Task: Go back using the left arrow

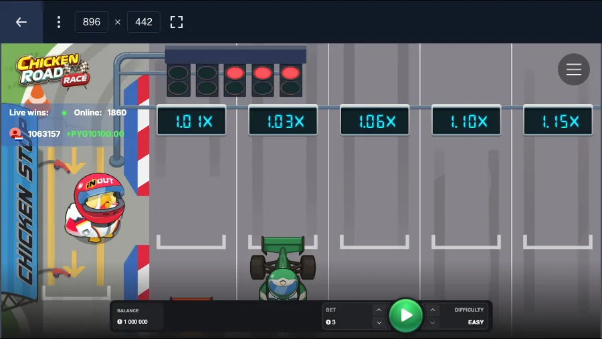Action: click(x=21, y=22)
